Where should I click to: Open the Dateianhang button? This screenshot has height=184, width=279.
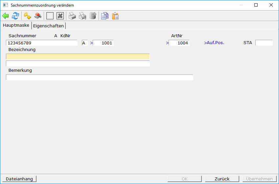(x=19, y=179)
